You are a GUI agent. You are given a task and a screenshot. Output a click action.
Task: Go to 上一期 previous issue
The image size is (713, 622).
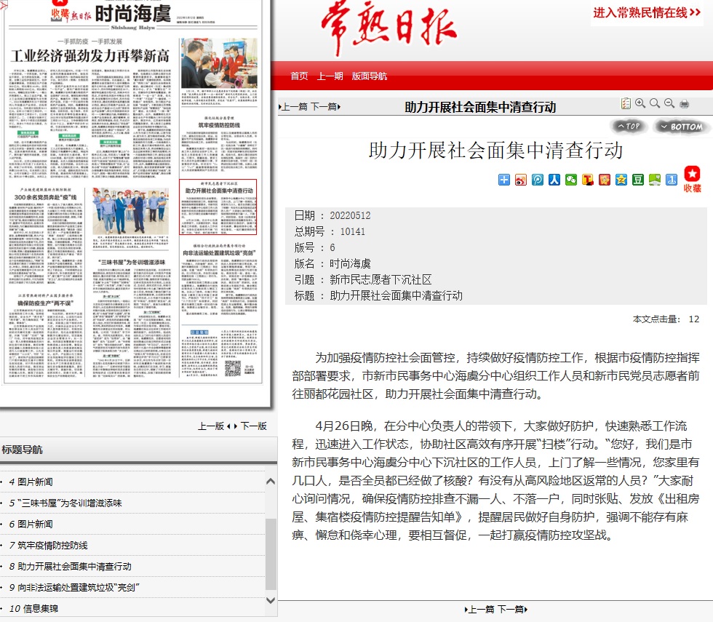(330, 76)
